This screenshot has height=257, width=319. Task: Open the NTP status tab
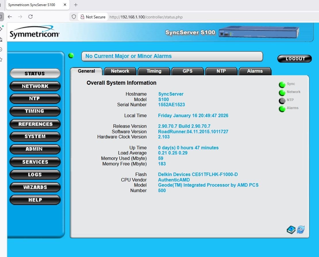pyautogui.click(x=221, y=71)
